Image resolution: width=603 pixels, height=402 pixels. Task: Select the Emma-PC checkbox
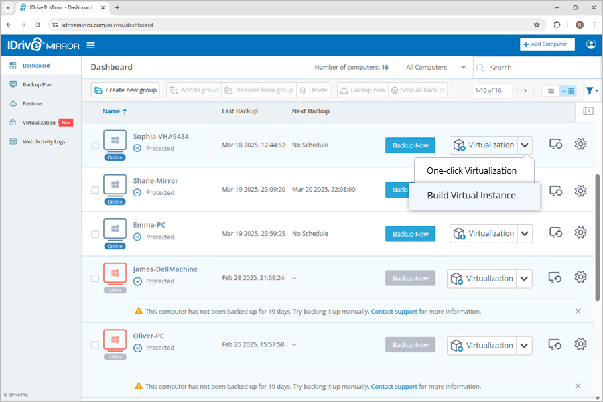(95, 234)
